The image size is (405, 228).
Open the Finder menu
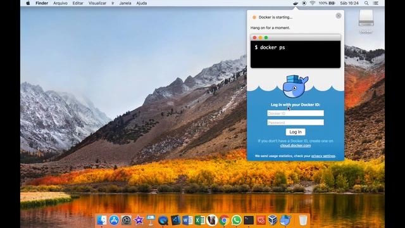point(42,3)
